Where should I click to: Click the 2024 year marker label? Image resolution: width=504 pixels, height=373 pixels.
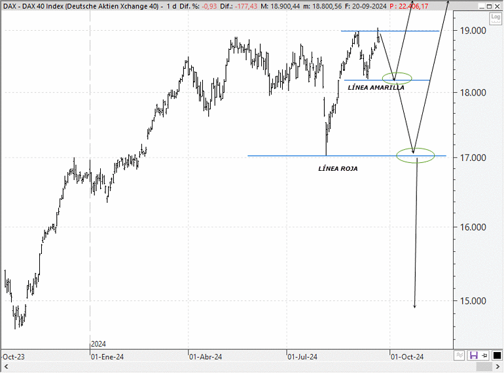click(x=98, y=344)
